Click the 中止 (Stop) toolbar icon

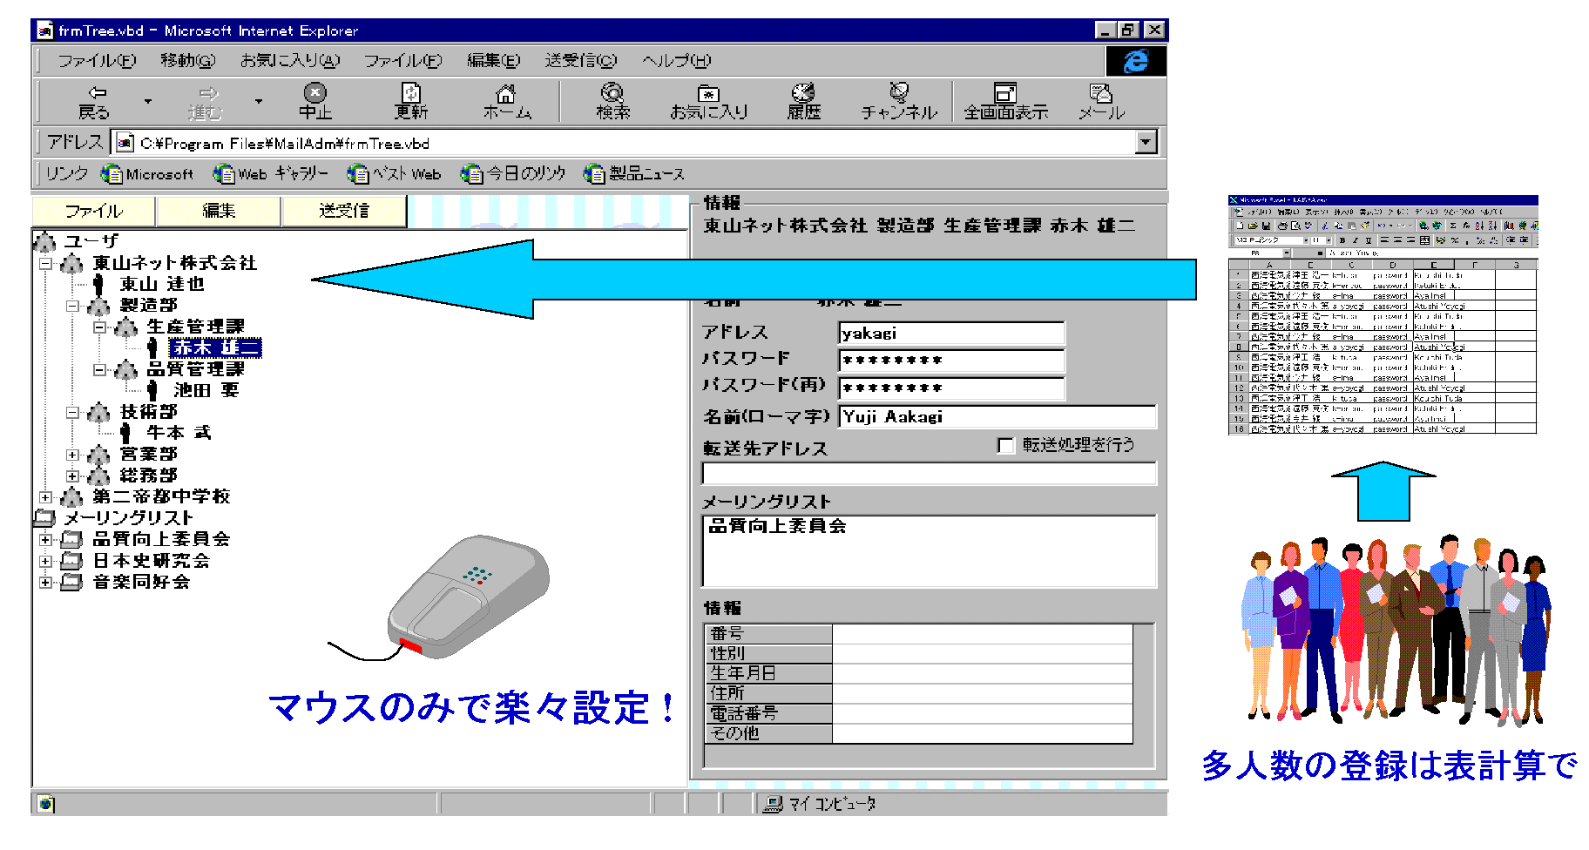pos(314,100)
